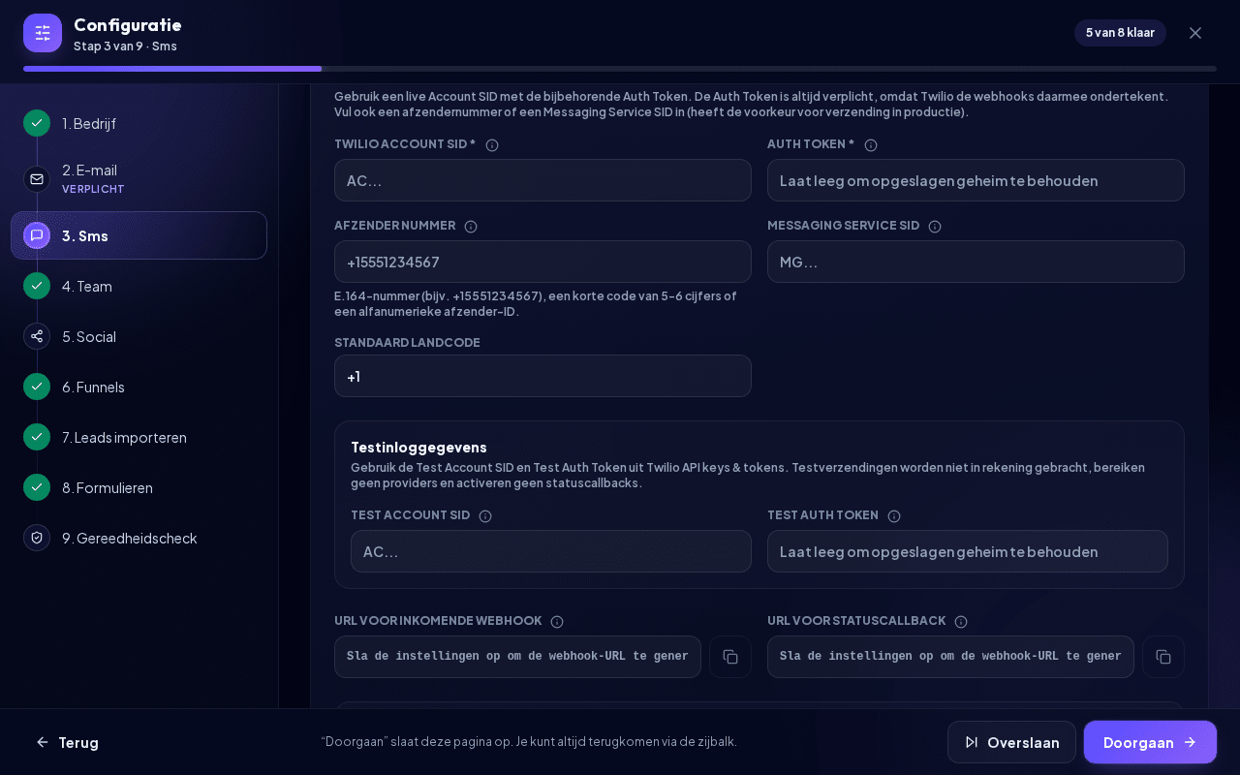Show info tooltip for Auth Token
Viewport: 1240px width, 775px height.
(871, 145)
